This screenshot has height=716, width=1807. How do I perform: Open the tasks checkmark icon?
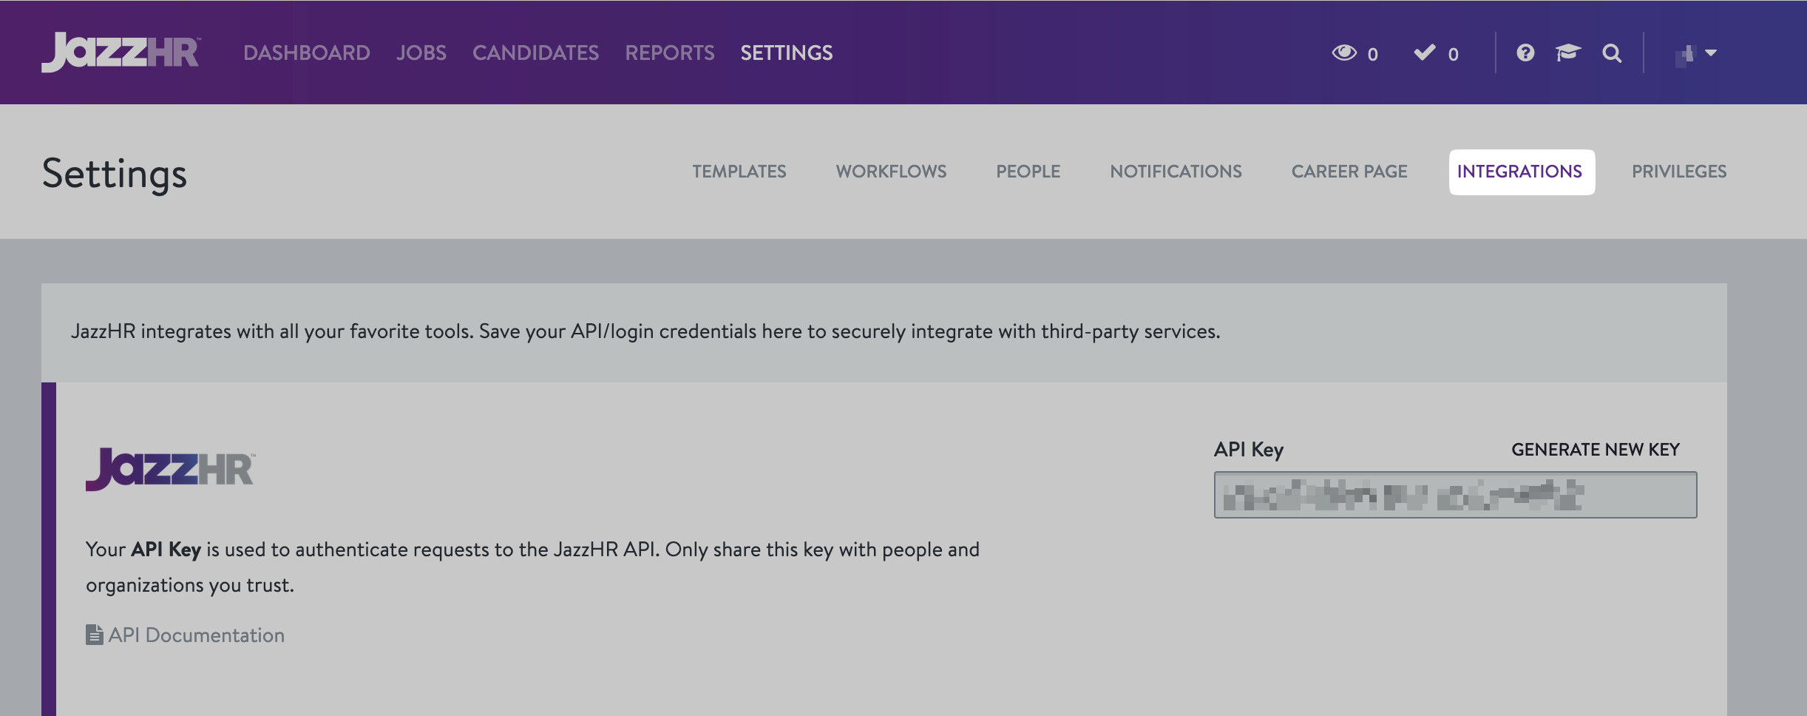pyautogui.click(x=1424, y=53)
